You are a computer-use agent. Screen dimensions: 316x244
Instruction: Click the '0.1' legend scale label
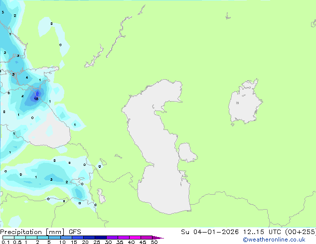click(x=5, y=242)
